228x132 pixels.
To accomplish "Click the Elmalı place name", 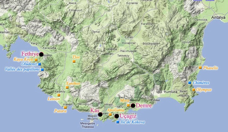I will [x=129, y=37].
